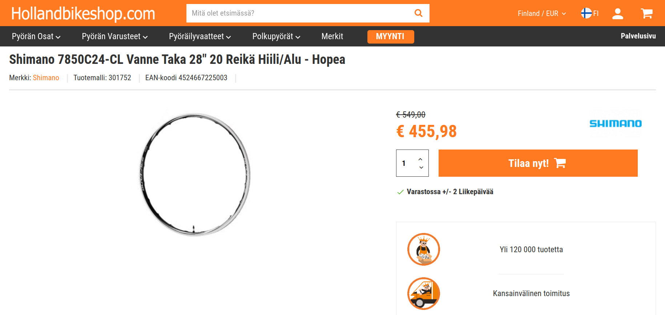The width and height of the screenshot is (665, 315).
Task: Click the Hollandbikeshop.com logo
Action: click(83, 14)
